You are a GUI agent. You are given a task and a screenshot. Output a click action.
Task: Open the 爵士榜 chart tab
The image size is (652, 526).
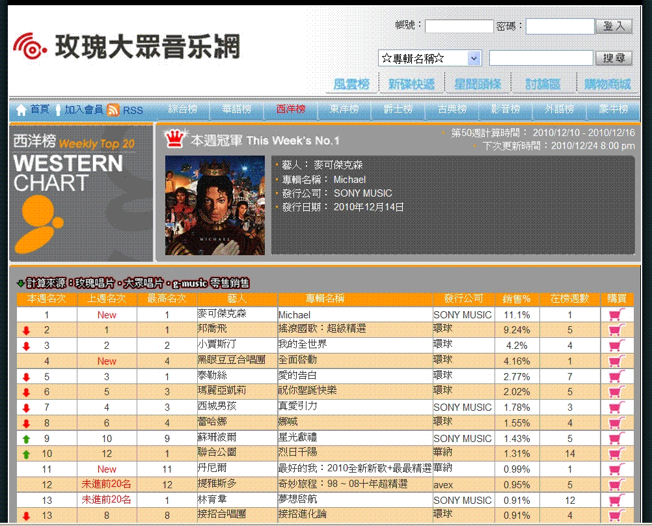click(398, 109)
